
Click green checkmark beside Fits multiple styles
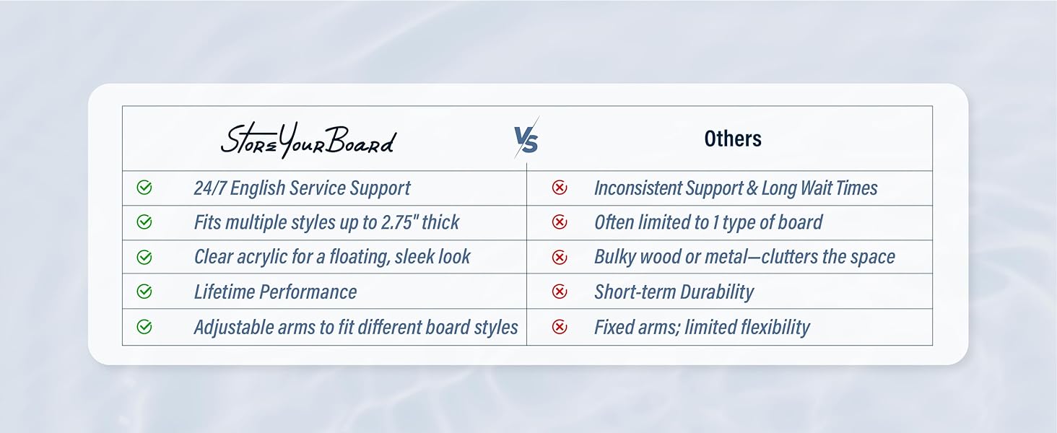click(144, 222)
